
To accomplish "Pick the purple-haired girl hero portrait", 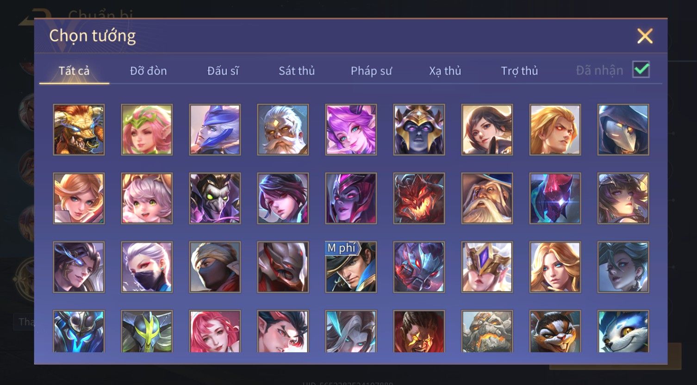I will point(351,130).
